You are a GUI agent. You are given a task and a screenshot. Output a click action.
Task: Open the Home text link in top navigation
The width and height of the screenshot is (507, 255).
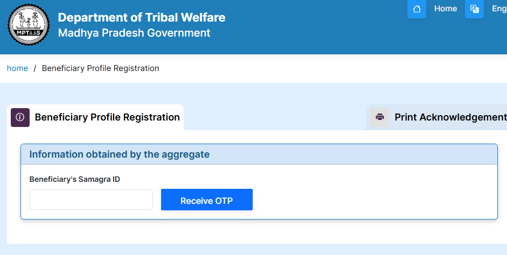(446, 9)
